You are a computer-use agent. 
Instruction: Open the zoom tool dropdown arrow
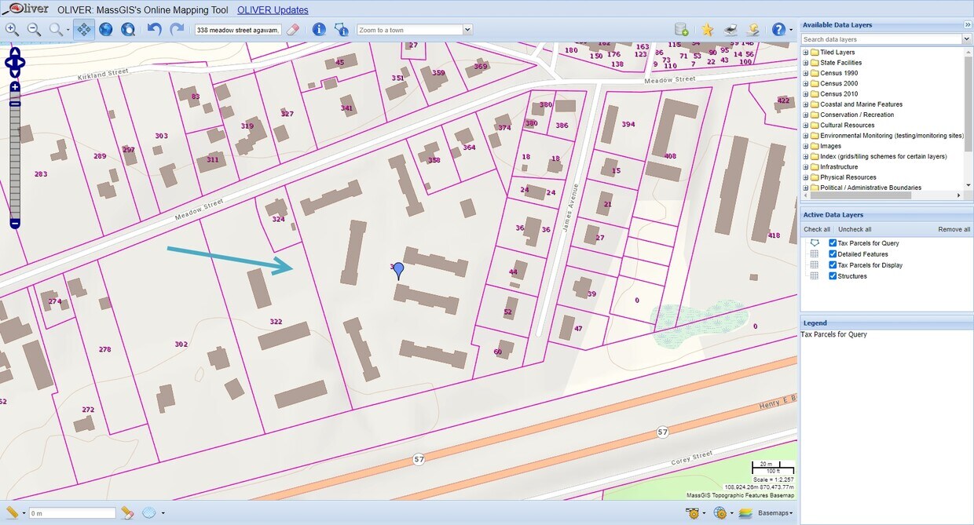coord(66,30)
